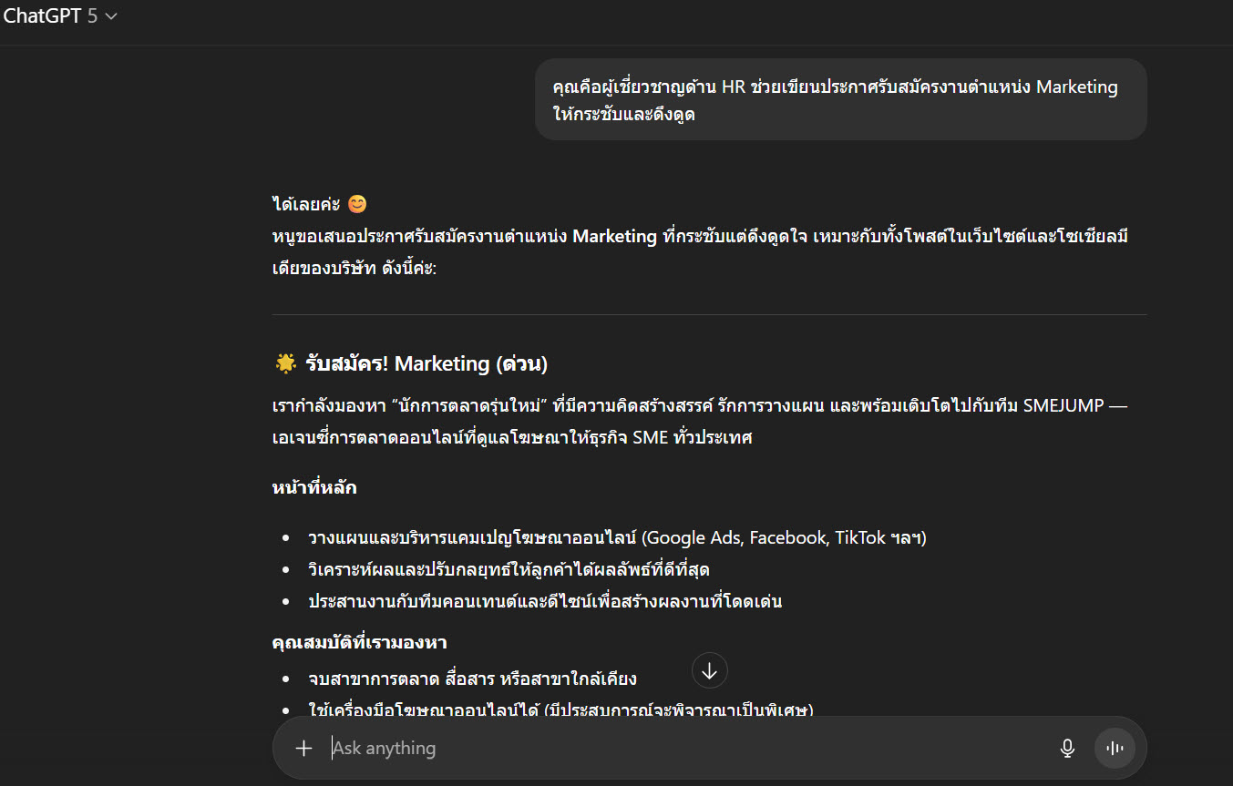Click the sun emoji beside the job heading
Viewport: 1233px width, 786px height.
click(x=285, y=364)
